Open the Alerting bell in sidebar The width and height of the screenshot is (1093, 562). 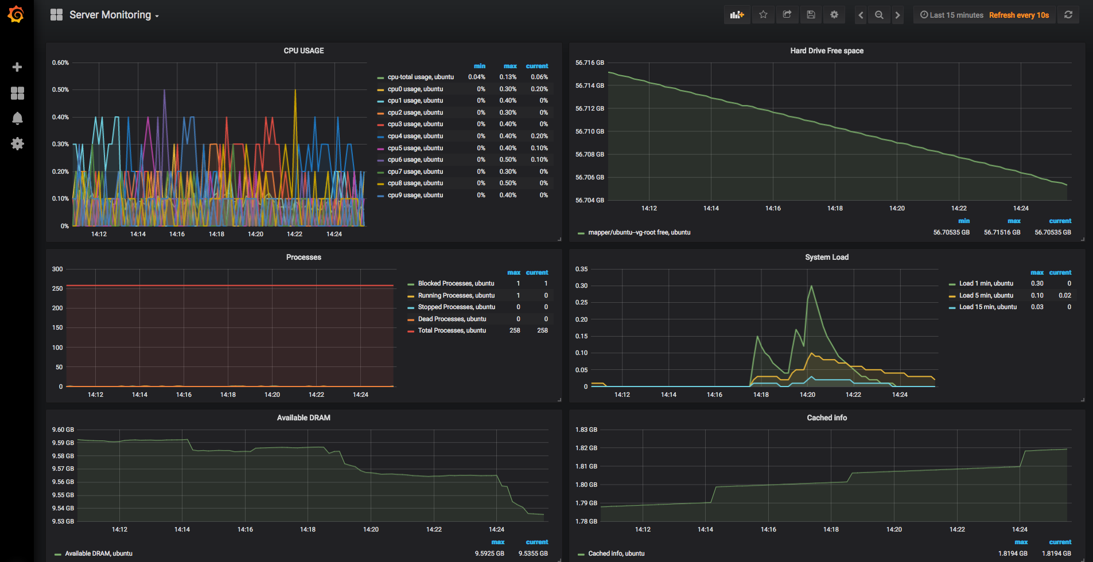[x=17, y=118]
